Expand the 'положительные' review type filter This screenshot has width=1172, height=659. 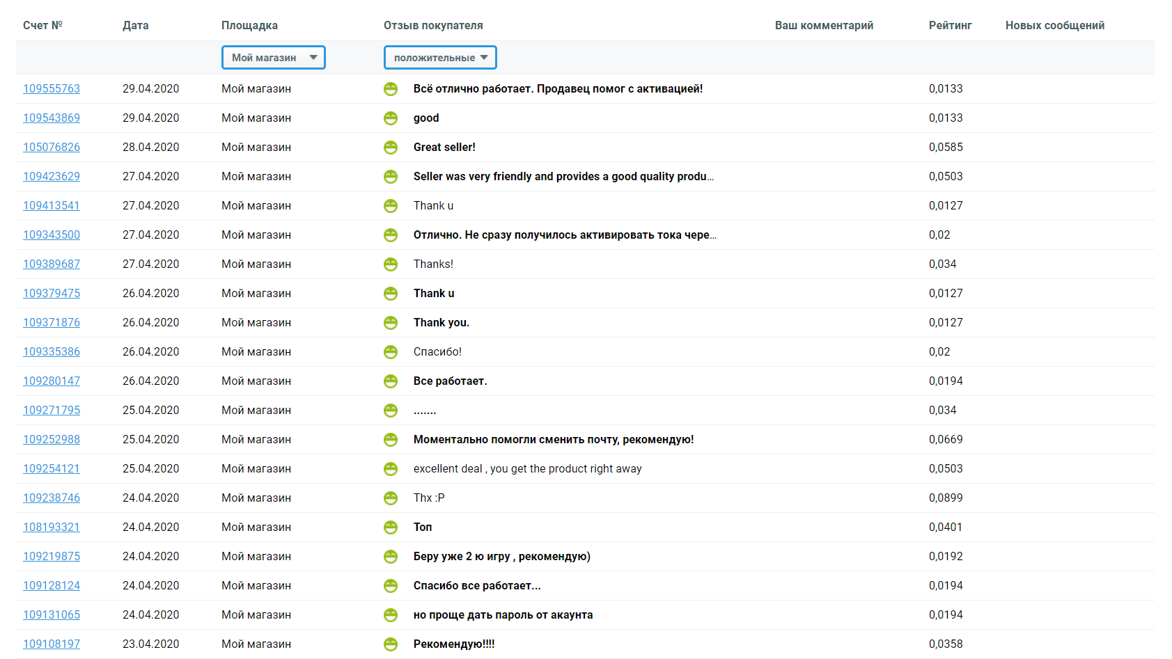[439, 58]
